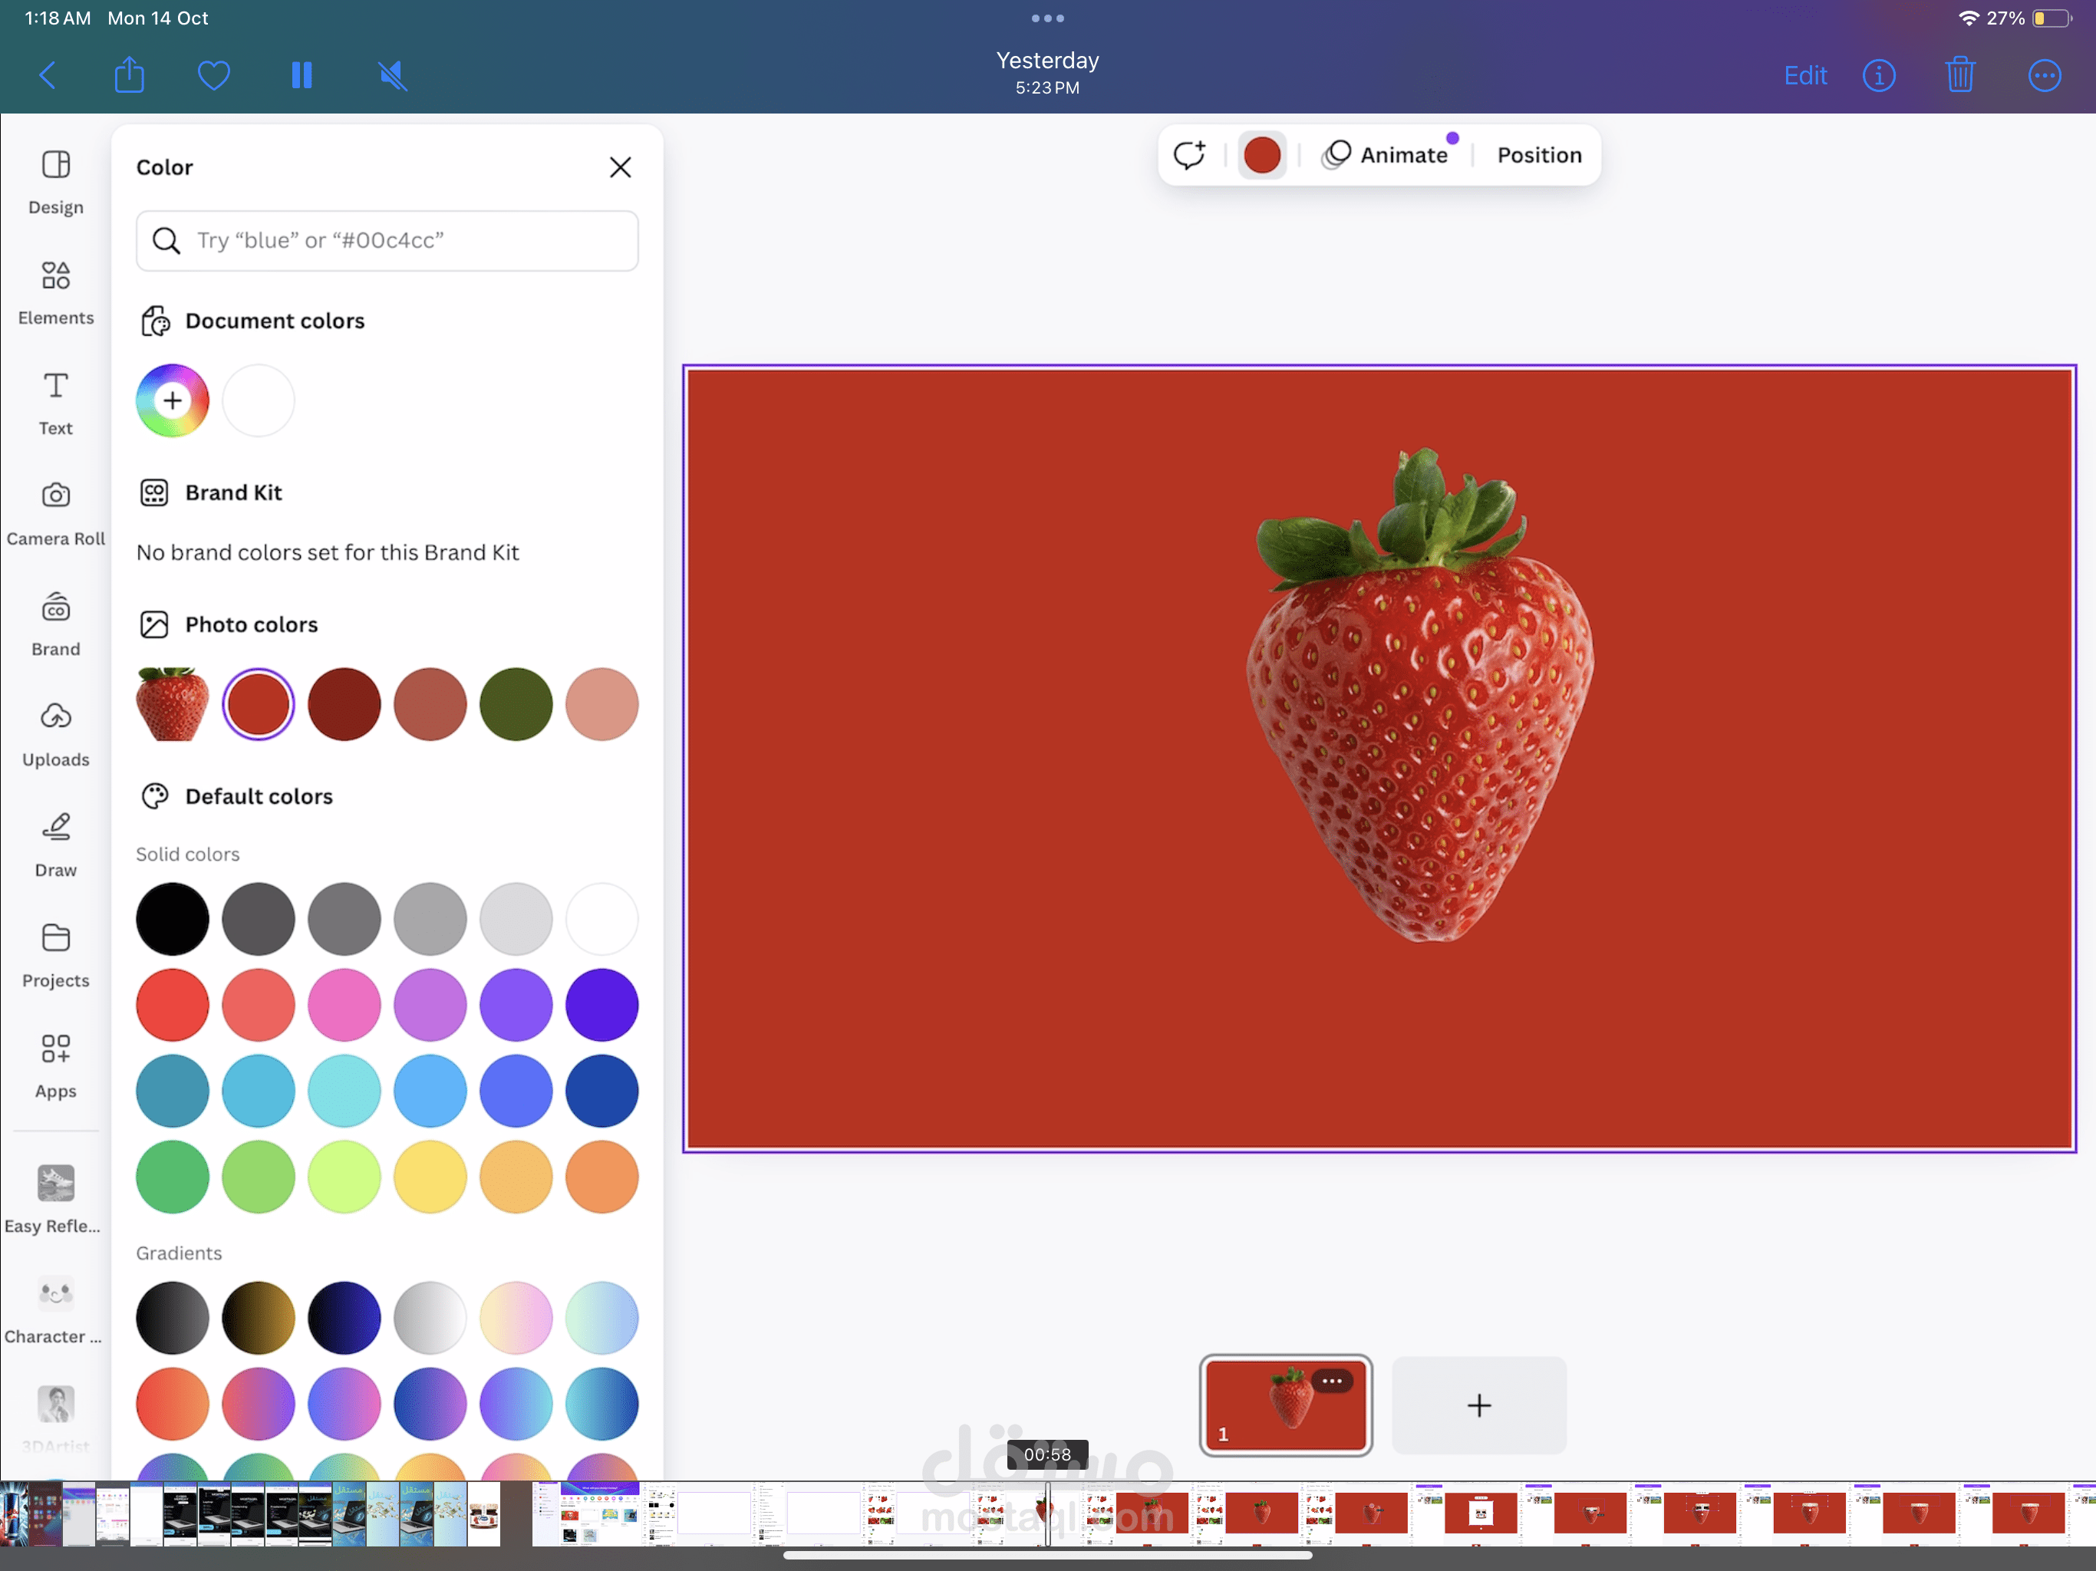This screenshot has height=1571, width=2096.
Task: Toggle the favorite heart icon
Action: point(214,75)
